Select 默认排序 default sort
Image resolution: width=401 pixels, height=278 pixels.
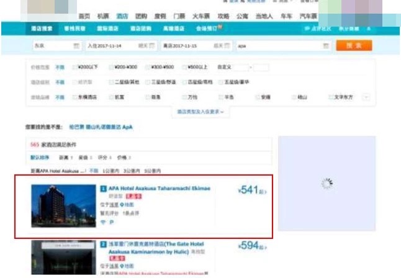[x=40, y=158]
